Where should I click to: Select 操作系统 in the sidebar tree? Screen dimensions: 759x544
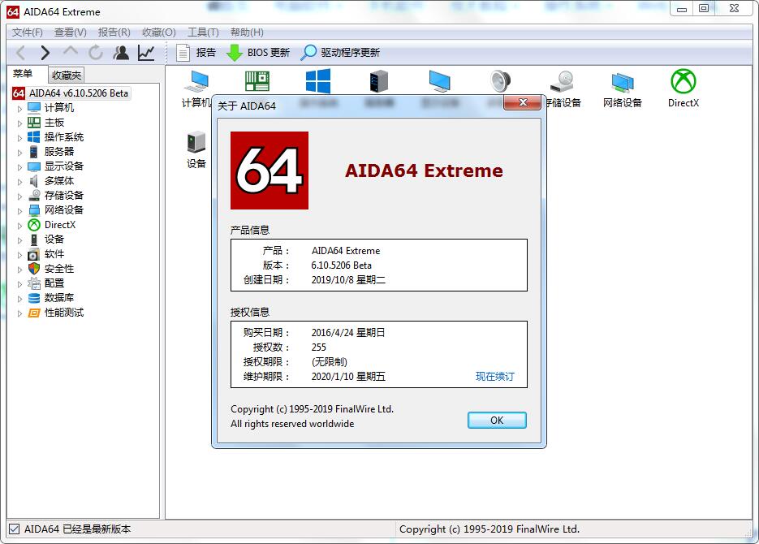pyautogui.click(x=64, y=137)
